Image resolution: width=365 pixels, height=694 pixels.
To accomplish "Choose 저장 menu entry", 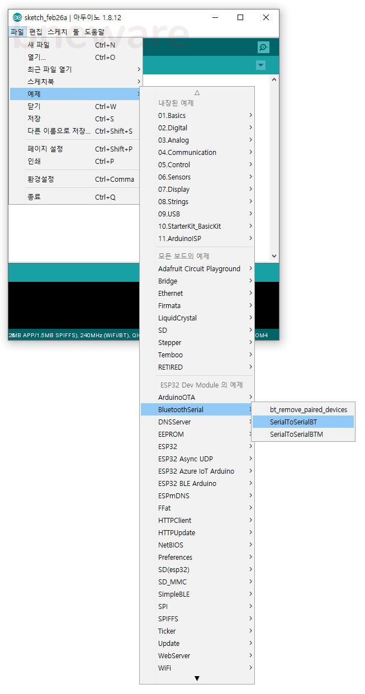I will [x=75, y=119].
